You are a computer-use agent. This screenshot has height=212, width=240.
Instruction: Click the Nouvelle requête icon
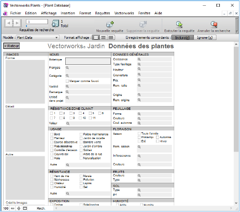[x=110, y=24]
